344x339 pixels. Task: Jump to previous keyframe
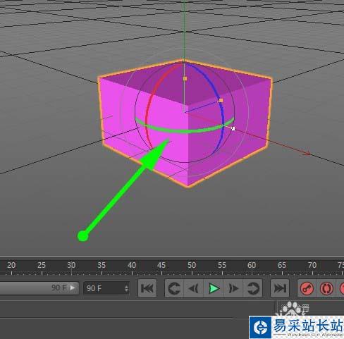point(174,288)
